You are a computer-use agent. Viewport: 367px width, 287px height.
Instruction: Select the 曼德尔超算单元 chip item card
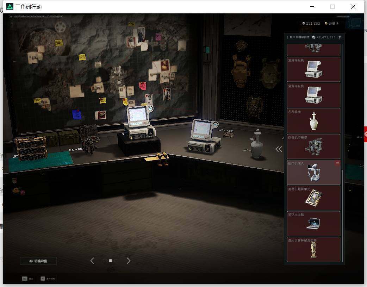[x=313, y=198]
